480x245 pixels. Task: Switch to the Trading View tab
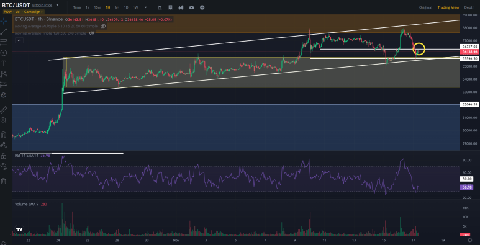coord(448,7)
